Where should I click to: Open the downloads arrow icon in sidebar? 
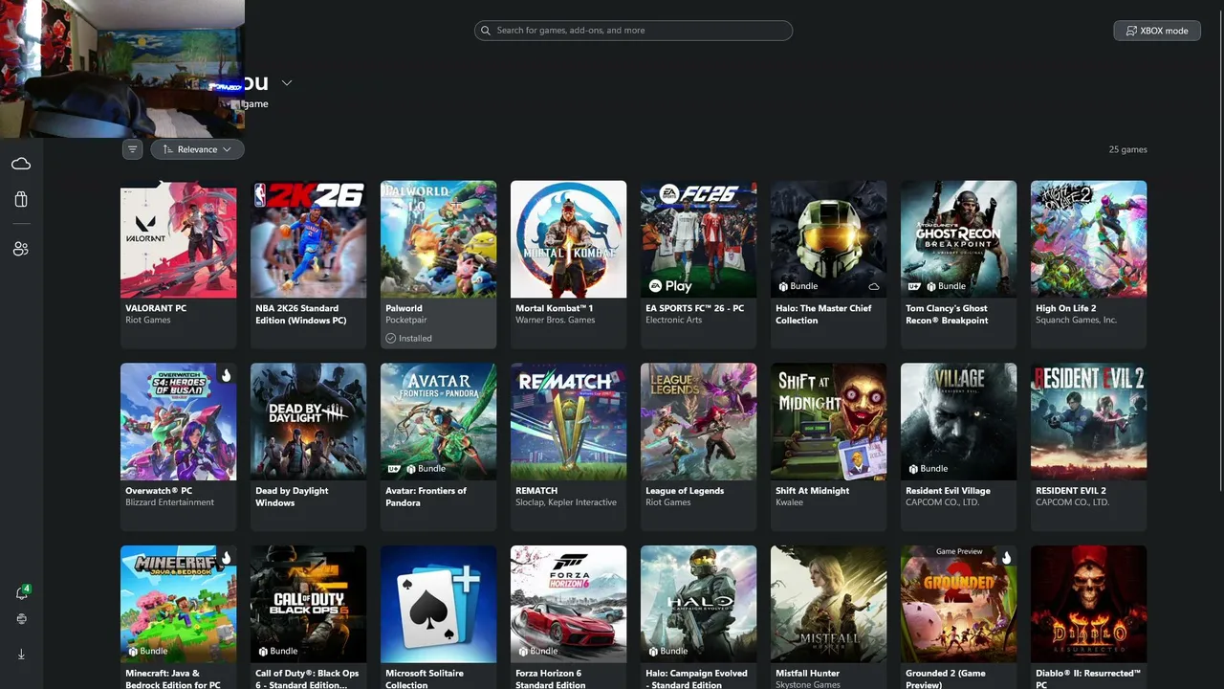tap(21, 655)
